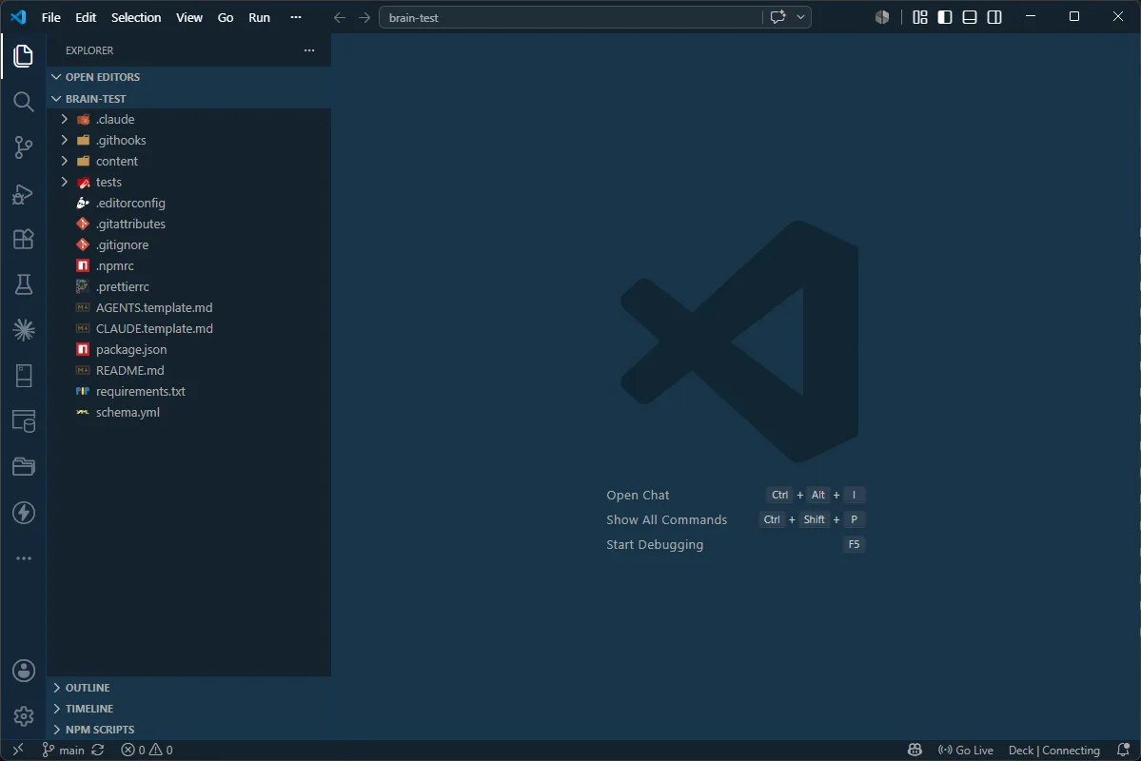Viewport: 1141px width, 761px height.
Task: Open the Go menu
Action: pyautogui.click(x=226, y=17)
